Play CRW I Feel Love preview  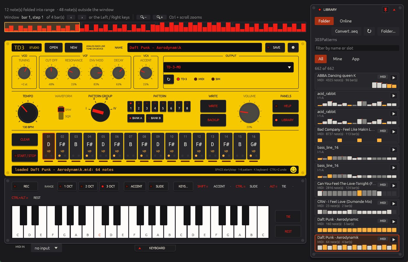(x=394, y=203)
